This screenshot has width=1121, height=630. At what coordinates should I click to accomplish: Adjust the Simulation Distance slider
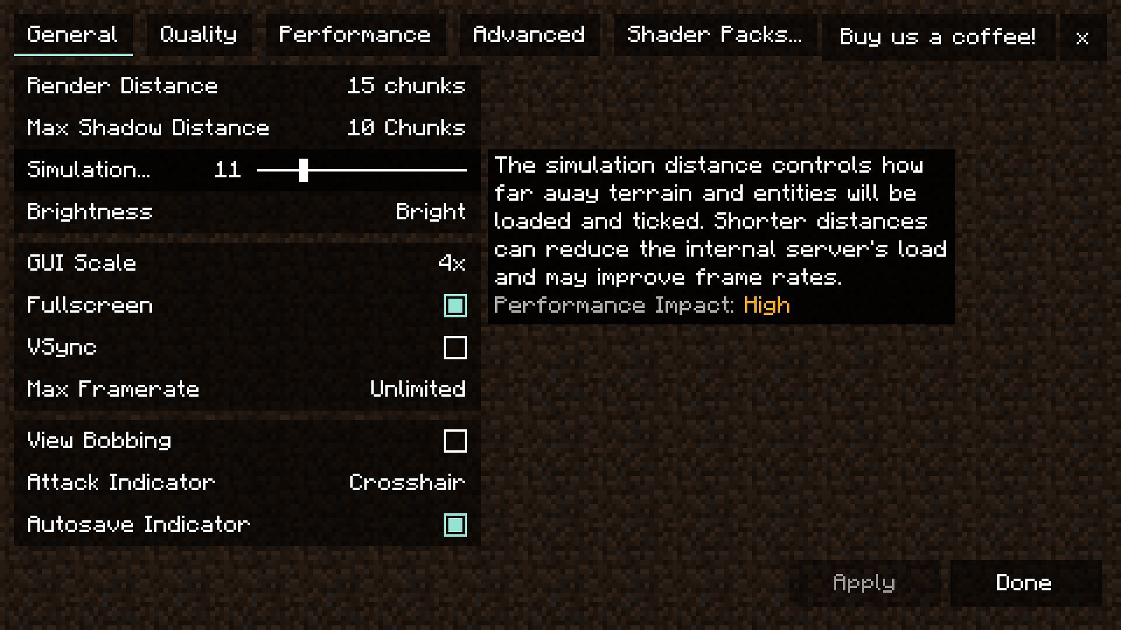click(302, 170)
